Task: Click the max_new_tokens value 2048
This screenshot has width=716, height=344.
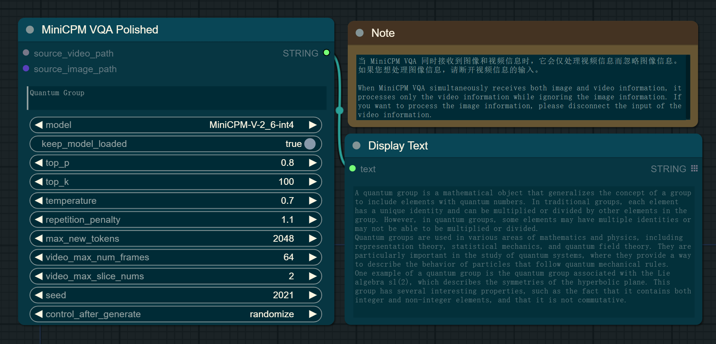Action: pos(283,238)
